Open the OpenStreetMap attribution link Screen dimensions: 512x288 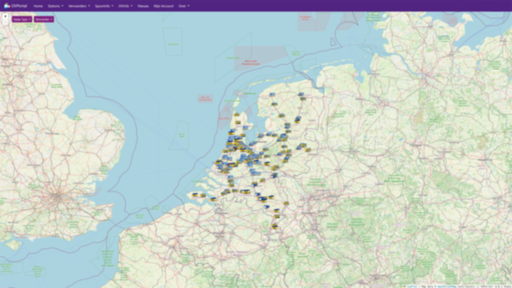pos(447,286)
